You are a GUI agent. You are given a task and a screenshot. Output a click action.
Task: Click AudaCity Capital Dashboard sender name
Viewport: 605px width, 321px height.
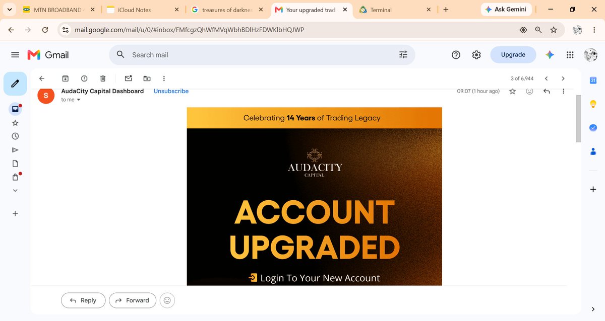tap(102, 91)
